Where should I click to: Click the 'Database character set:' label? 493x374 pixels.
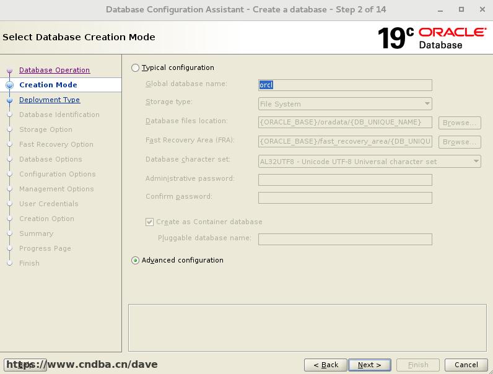pos(188,159)
